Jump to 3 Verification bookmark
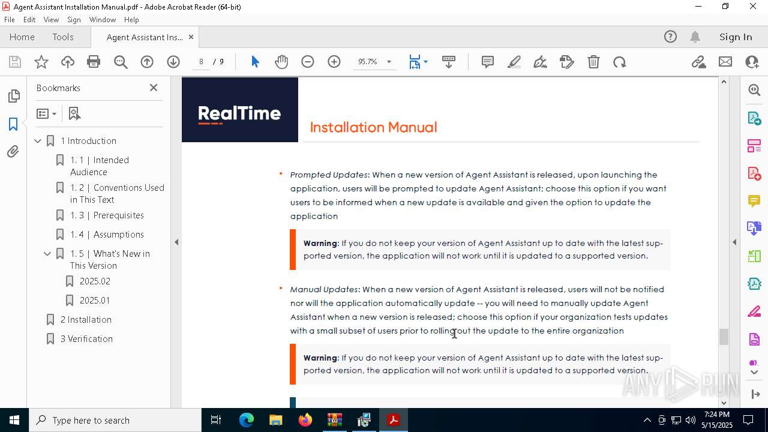This screenshot has width=768, height=432. [86, 339]
